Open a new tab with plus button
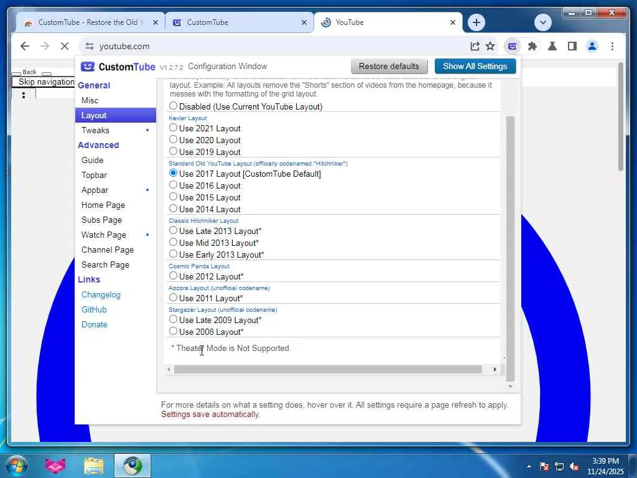637x478 pixels. 477,22
